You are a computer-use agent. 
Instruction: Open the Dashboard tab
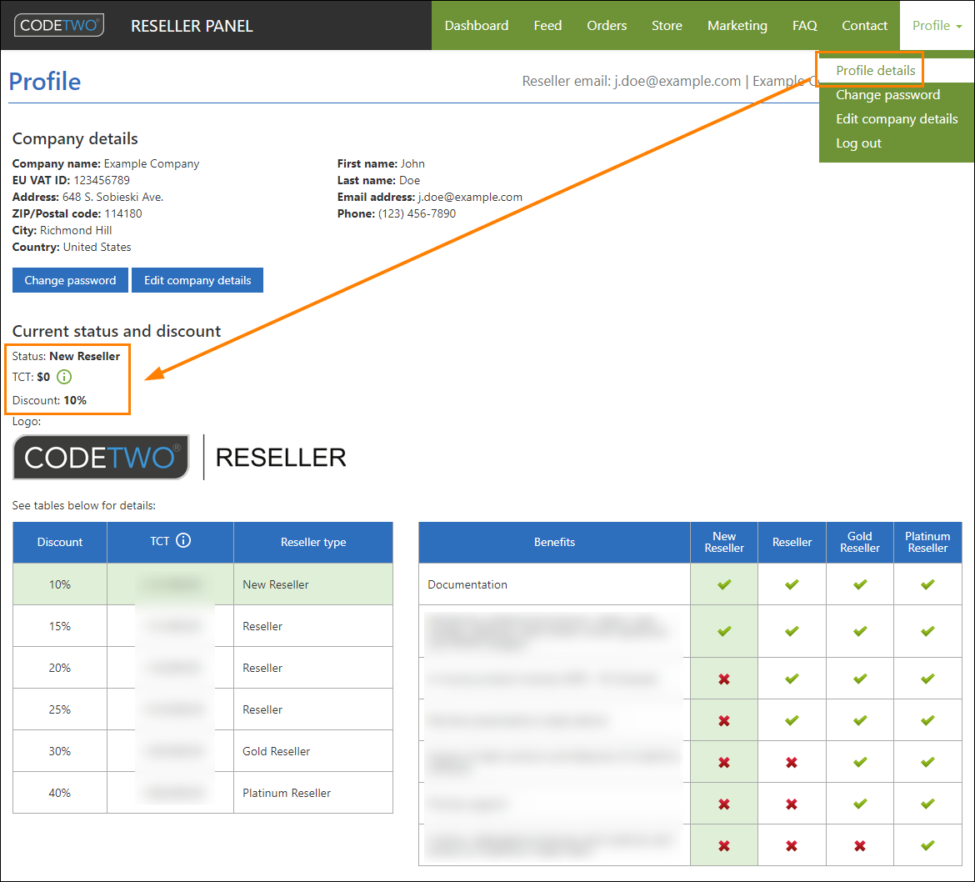click(476, 25)
